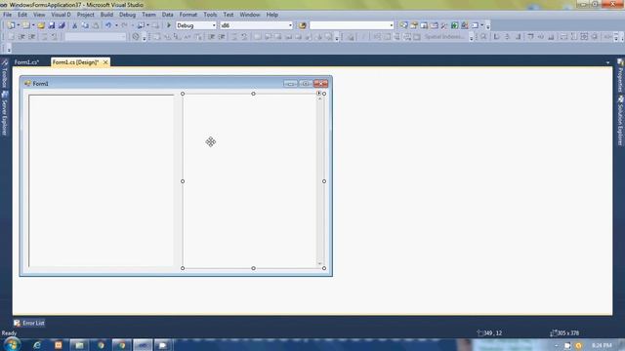Open the View menu
The image size is (625, 351).
point(39,15)
